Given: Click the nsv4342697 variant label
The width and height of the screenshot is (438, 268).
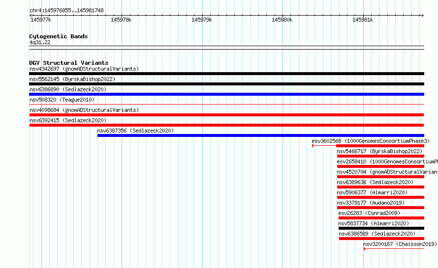Looking at the screenshot, I should 84,69.
